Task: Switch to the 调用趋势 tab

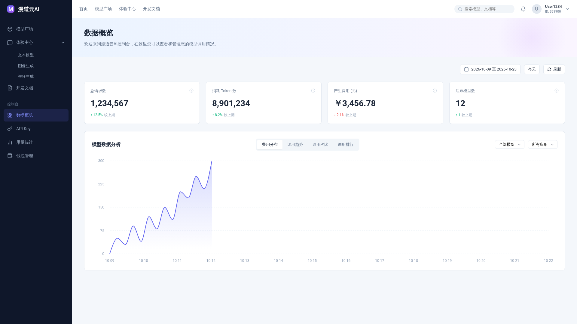Action: 295,145
